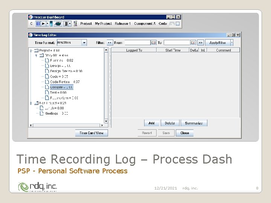
Task: Click the tree panel horizontal scroll-left arrow
Action: (x=31, y=125)
